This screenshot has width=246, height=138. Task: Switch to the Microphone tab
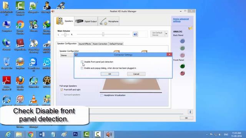pyautogui.click(x=109, y=21)
